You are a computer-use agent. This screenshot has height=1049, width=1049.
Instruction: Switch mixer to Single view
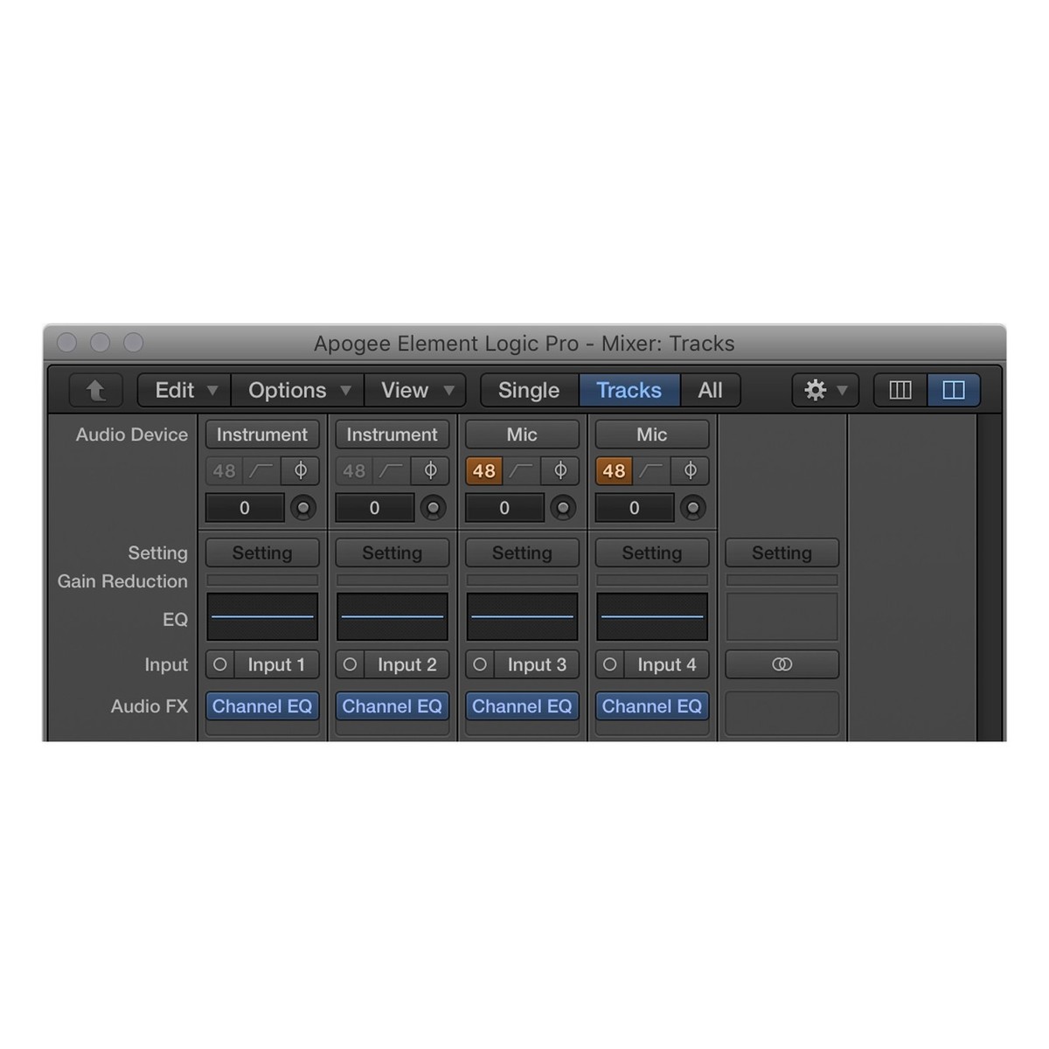tap(530, 390)
